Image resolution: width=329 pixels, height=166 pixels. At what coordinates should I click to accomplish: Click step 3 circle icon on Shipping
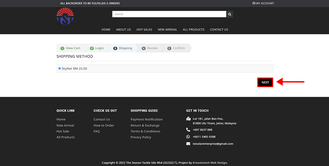pyautogui.click(x=115, y=48)
